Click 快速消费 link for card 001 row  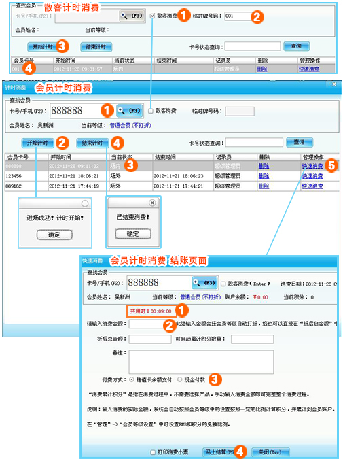(x=309, y=69)
